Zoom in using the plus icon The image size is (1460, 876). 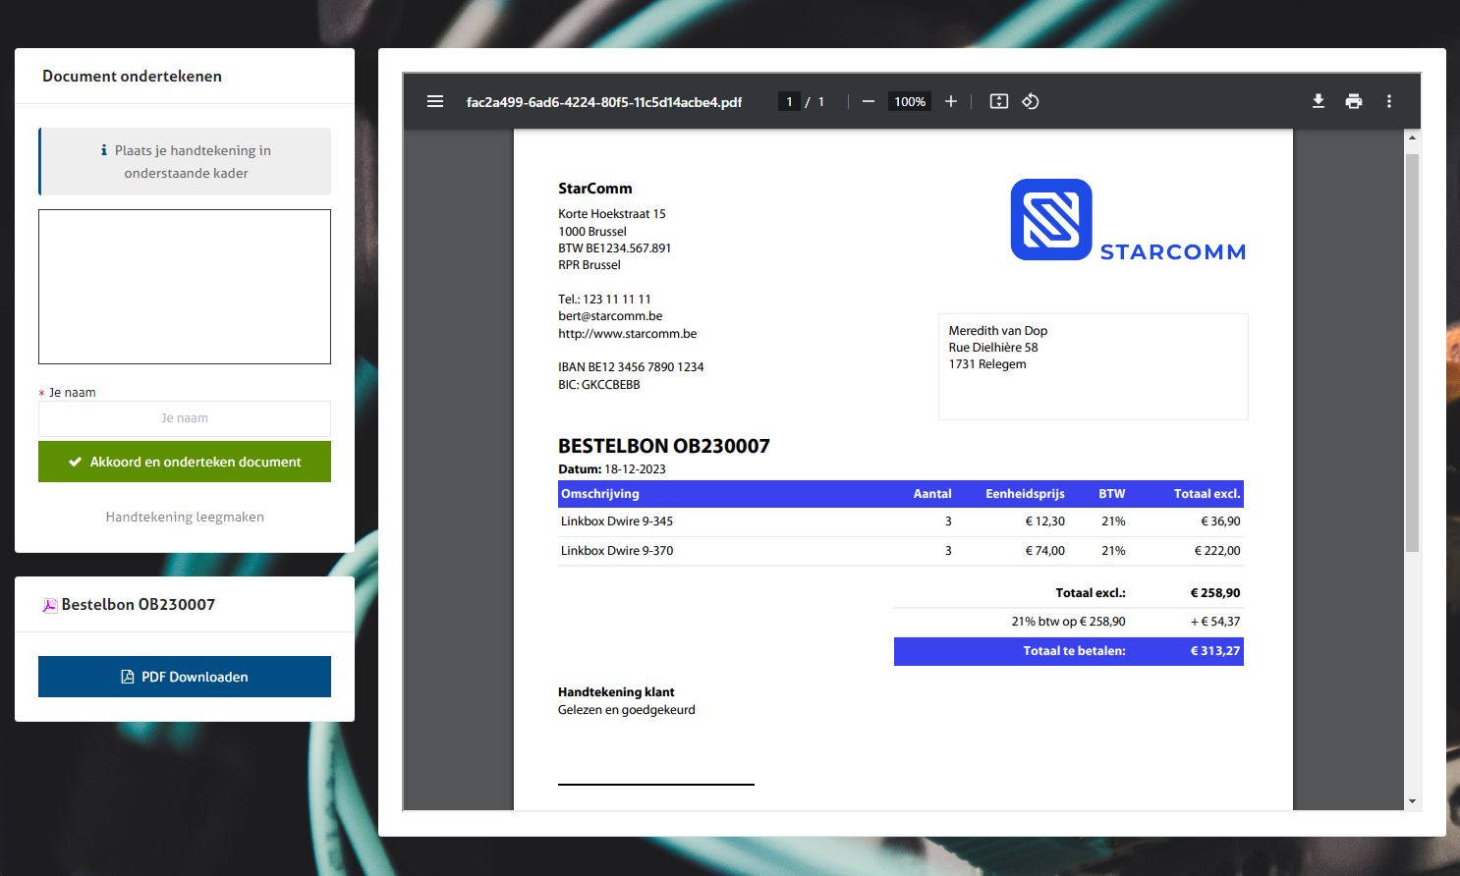tap(951, 101)
